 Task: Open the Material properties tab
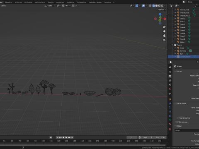[170, 124]
